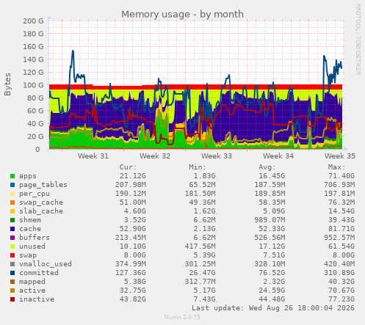The height and width of the screenshot is (325, 365).
Task: Click cache average value 52.33G
Action: point(272,229)
